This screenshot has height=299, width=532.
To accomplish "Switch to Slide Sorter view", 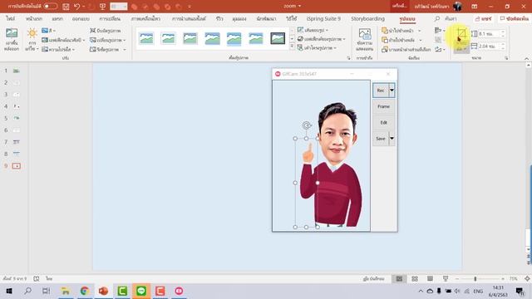I will (415, 279).
